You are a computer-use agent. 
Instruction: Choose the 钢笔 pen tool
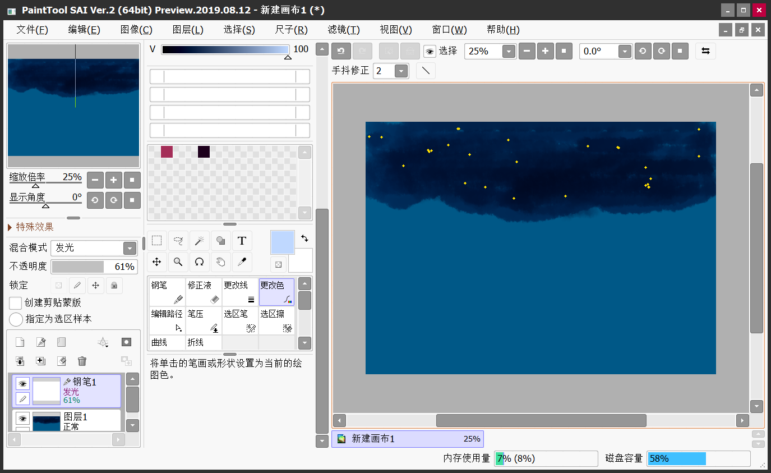pos(167,292)
